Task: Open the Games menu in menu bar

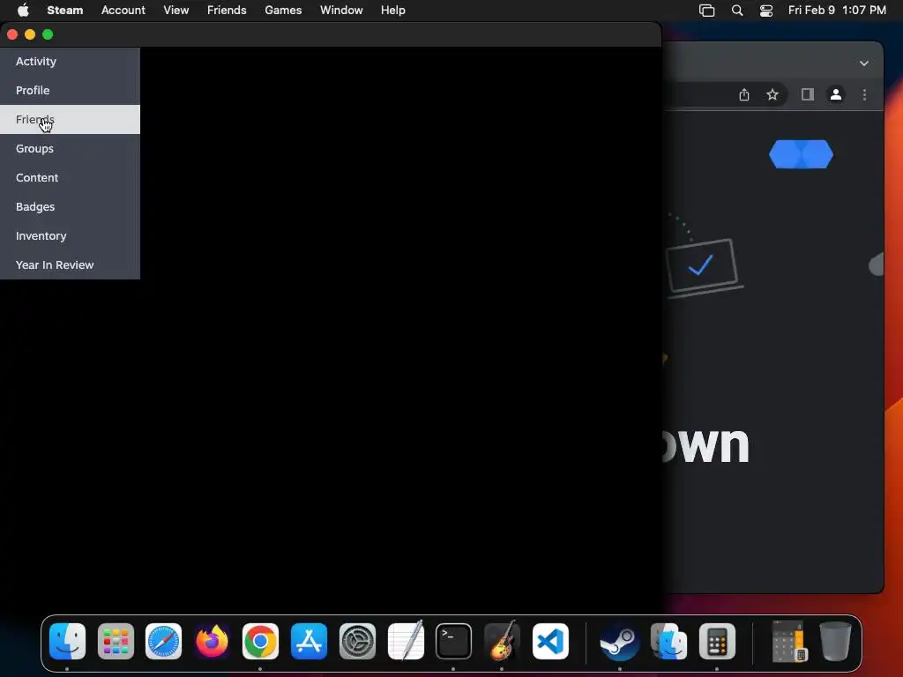Action: (x=283, y=10)
